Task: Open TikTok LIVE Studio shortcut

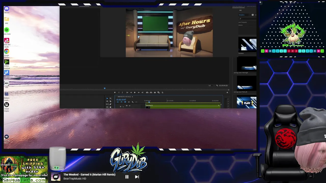Action: click(7, 41)
